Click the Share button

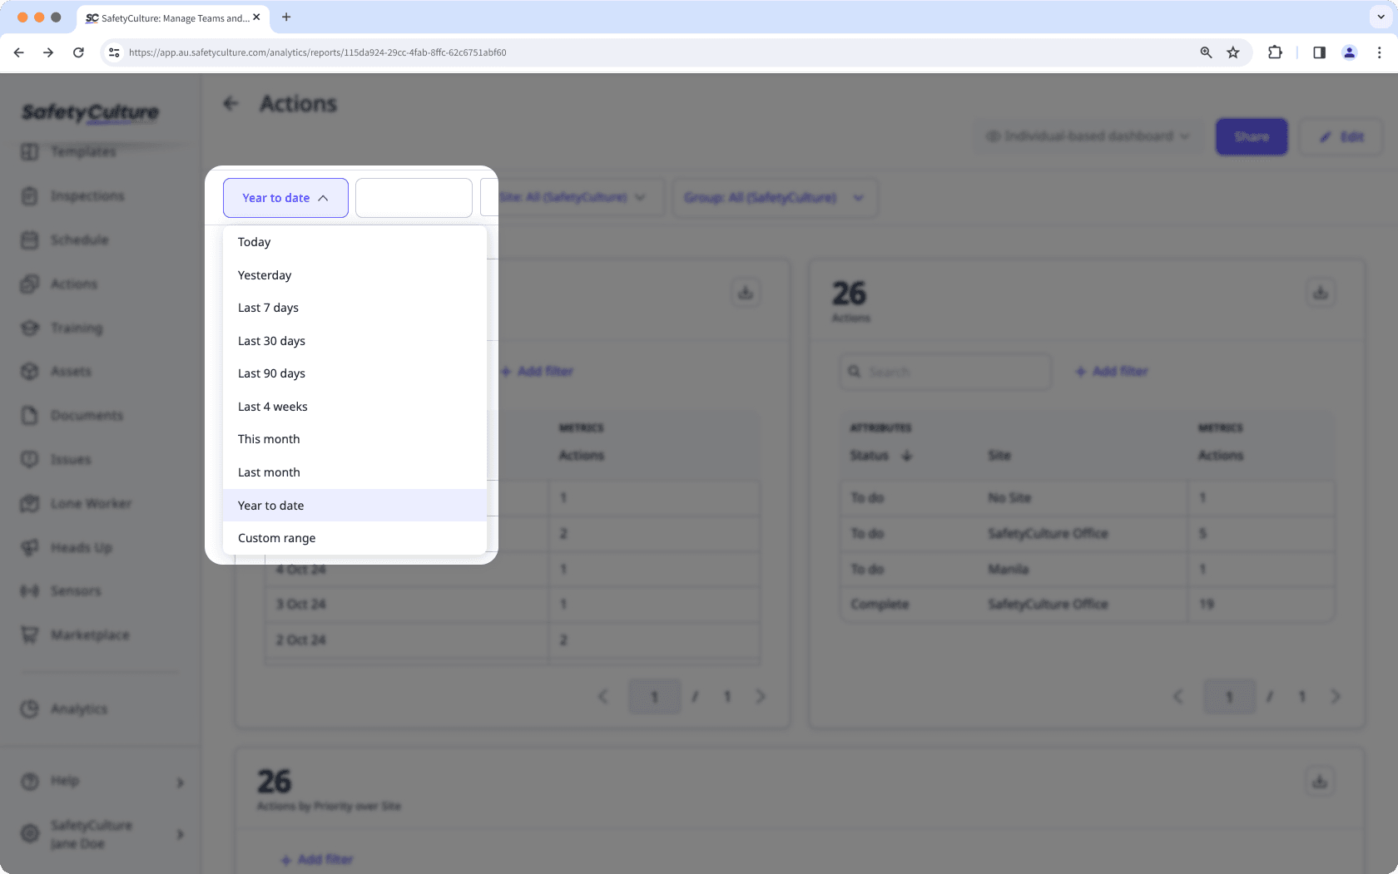coord(1251,136)
